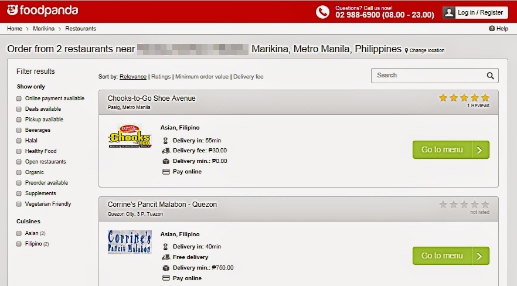Click Corrine's not-rated gray stars
The height and width of the screenshot is (286, 517).
coord(464,205)
